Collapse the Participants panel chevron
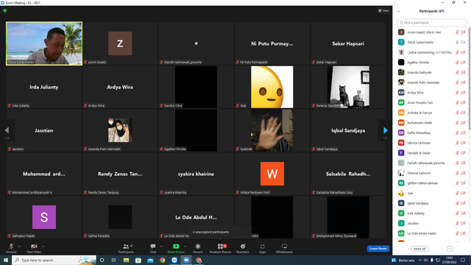The height and width of the screenshot is (265, 471). (x=398, y=12)
